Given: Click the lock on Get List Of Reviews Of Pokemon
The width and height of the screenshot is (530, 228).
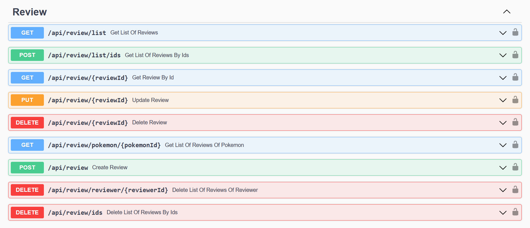Looking at the screenshot, I should (515, 145).
